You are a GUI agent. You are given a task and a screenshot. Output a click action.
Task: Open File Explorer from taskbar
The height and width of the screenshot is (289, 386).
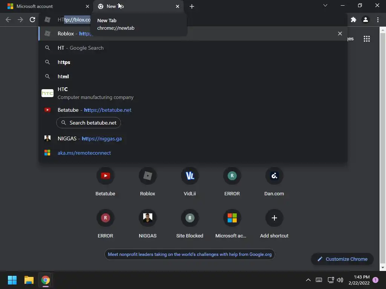pos(29,280)
